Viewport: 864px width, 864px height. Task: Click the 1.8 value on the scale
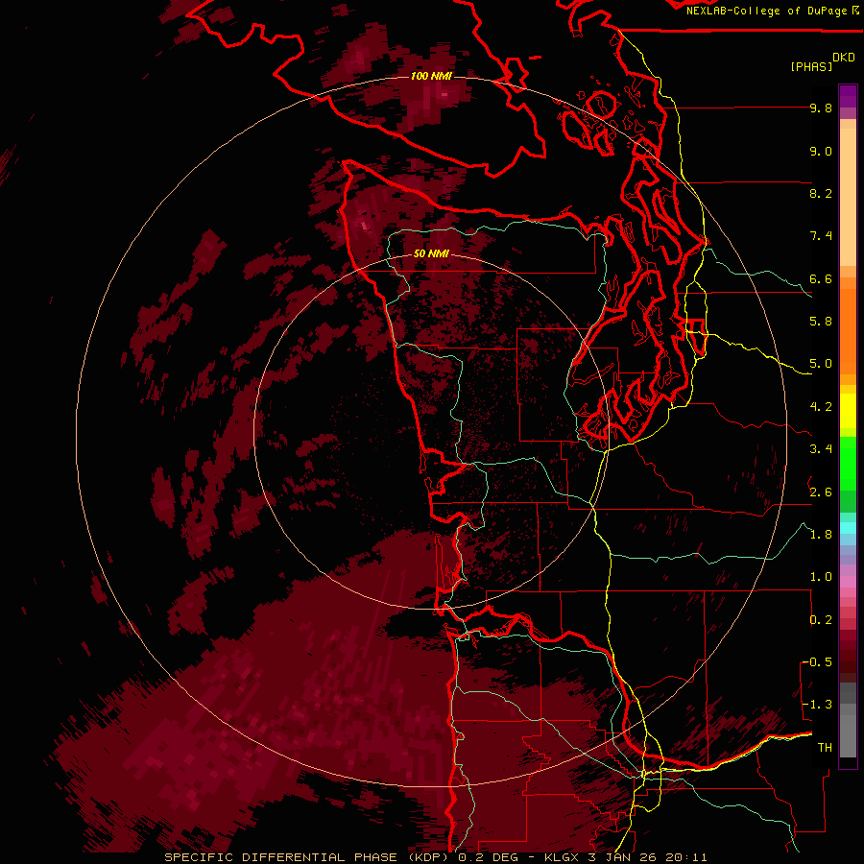click(821, 535)
